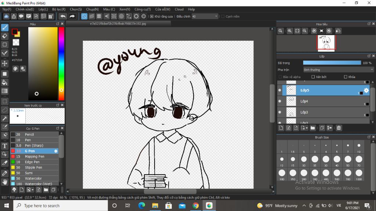Zoom in within the Navigator panel
The height and width of the screenshot is (211, 376).
290,31
